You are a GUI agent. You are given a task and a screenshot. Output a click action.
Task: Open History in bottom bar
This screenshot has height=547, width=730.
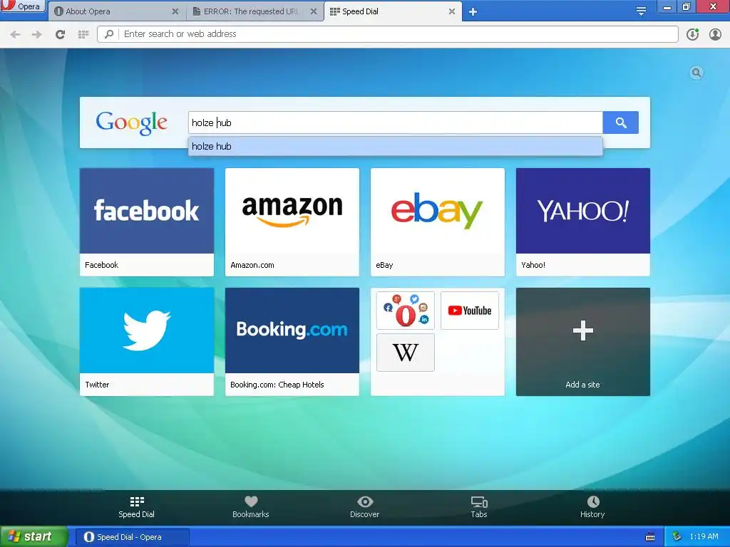[592, 507]
